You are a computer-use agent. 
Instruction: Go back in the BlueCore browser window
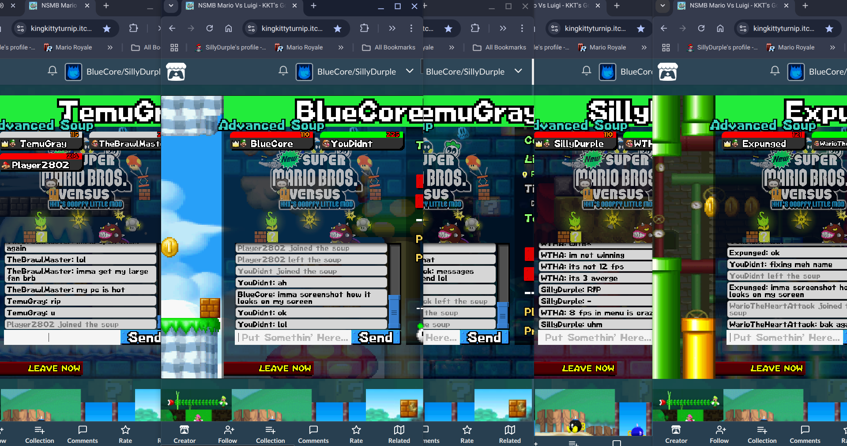(x=172, y=28)
